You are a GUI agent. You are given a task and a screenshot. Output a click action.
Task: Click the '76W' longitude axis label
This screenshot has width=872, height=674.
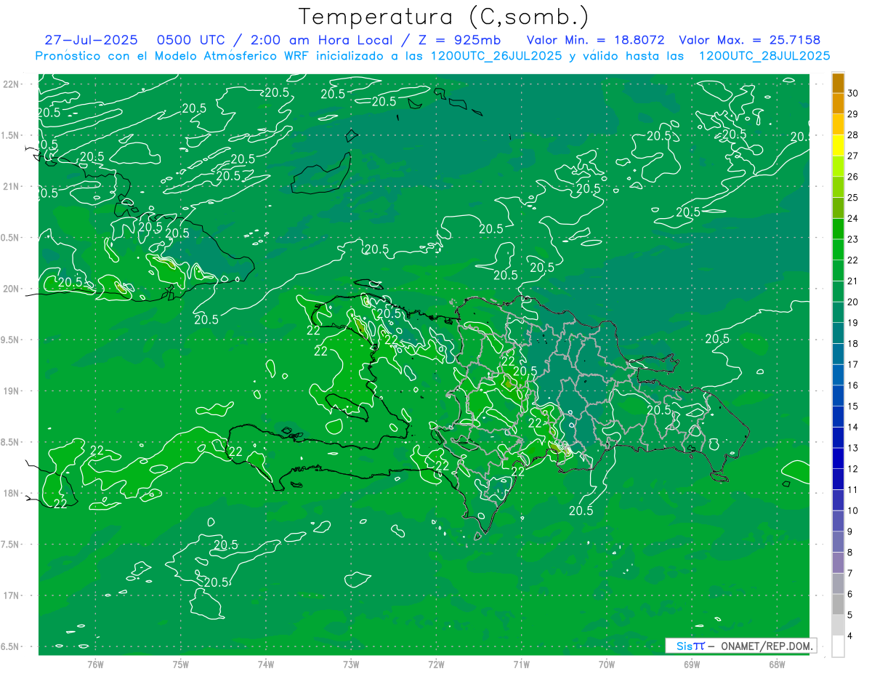[95, 665]
